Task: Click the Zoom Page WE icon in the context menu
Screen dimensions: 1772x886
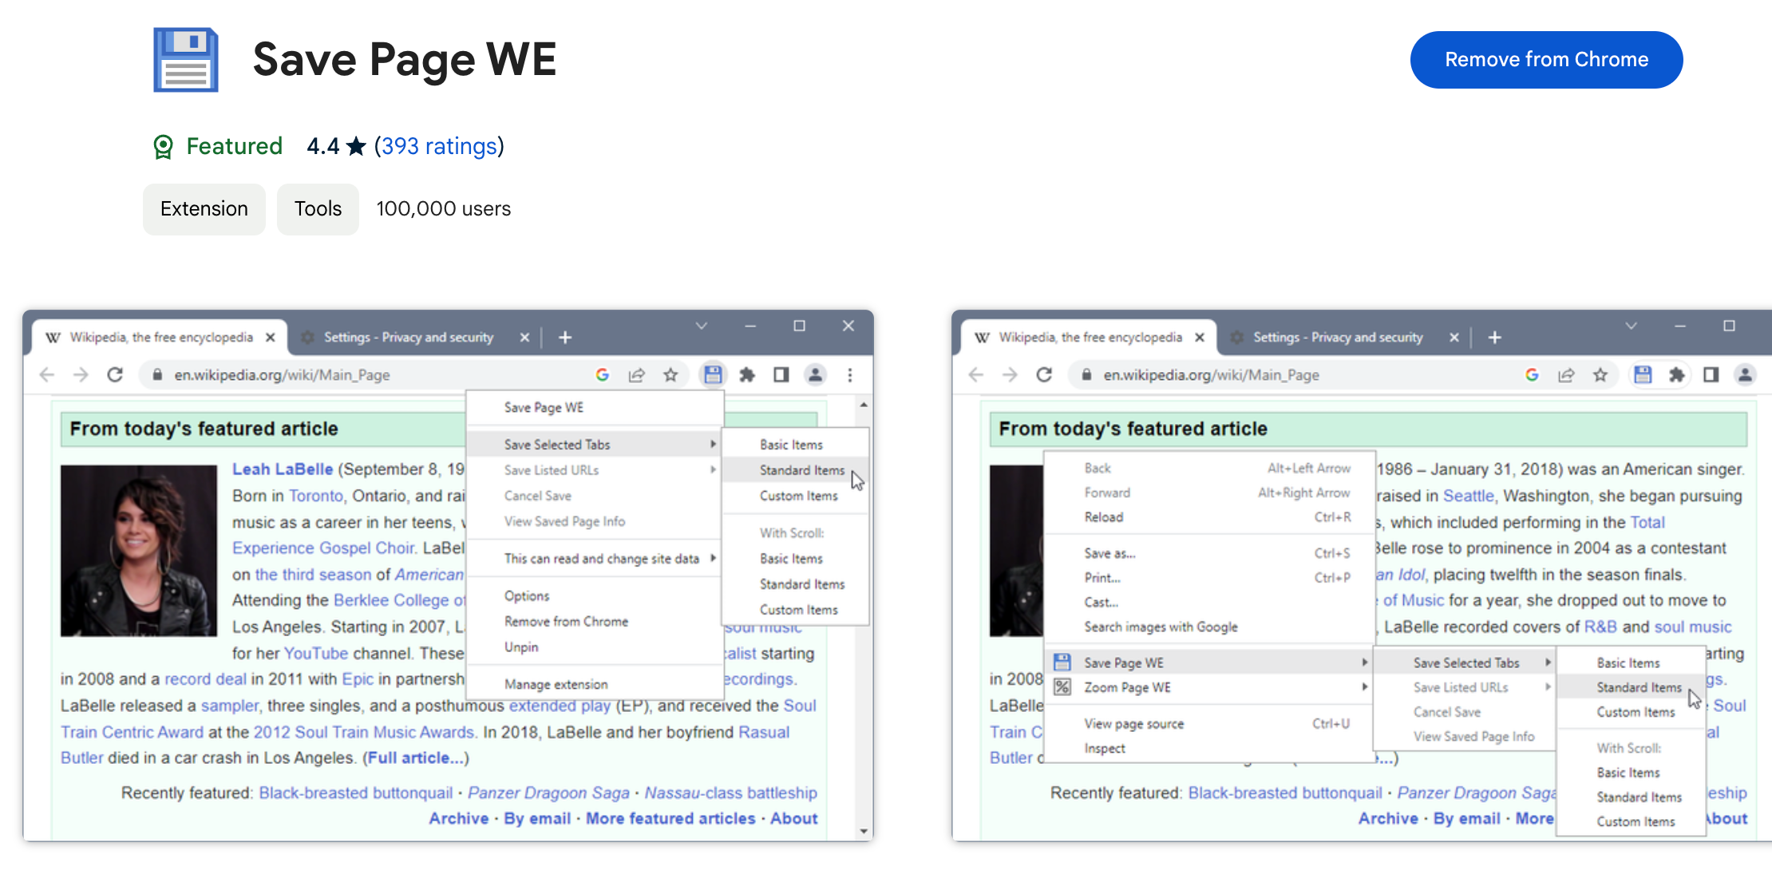Action: [1062, 687]
